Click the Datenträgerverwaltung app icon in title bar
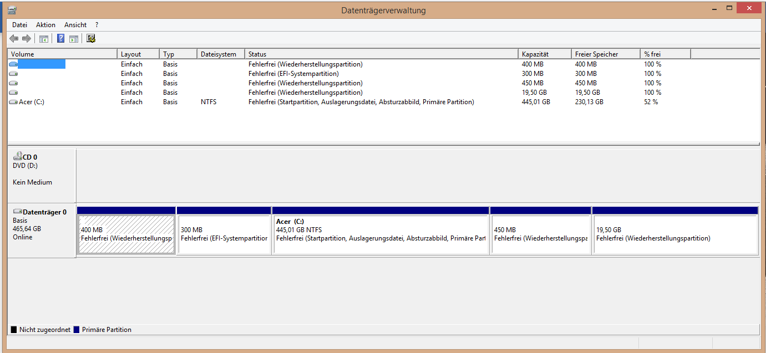The image size is (766, 353). (12, 9)
